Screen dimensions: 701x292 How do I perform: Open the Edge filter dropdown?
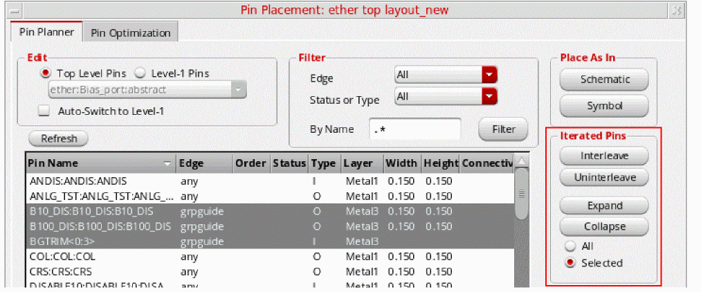490,75
